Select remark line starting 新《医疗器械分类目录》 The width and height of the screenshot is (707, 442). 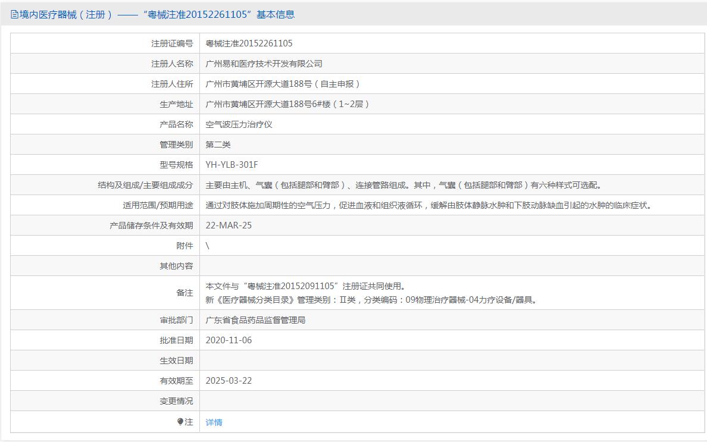(371, 300)
